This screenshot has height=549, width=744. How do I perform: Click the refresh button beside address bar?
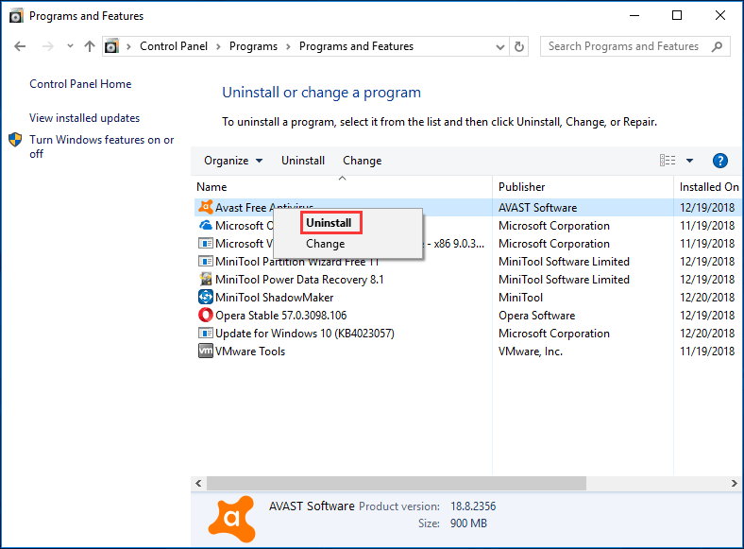point(519,46)
